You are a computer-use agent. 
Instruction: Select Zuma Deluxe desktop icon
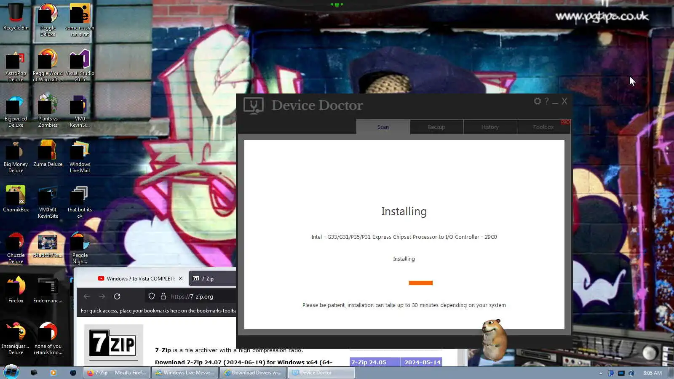(x=48, y=154)
